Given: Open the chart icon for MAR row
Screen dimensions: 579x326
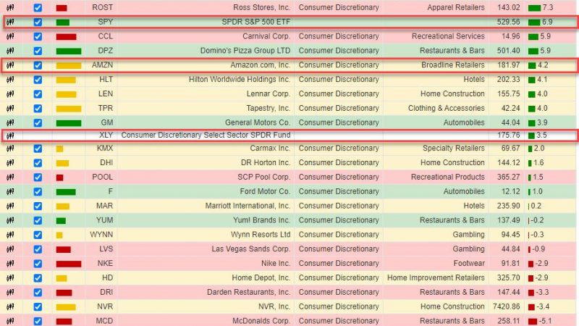Looking at the screenshot, I should coord(10,206).
